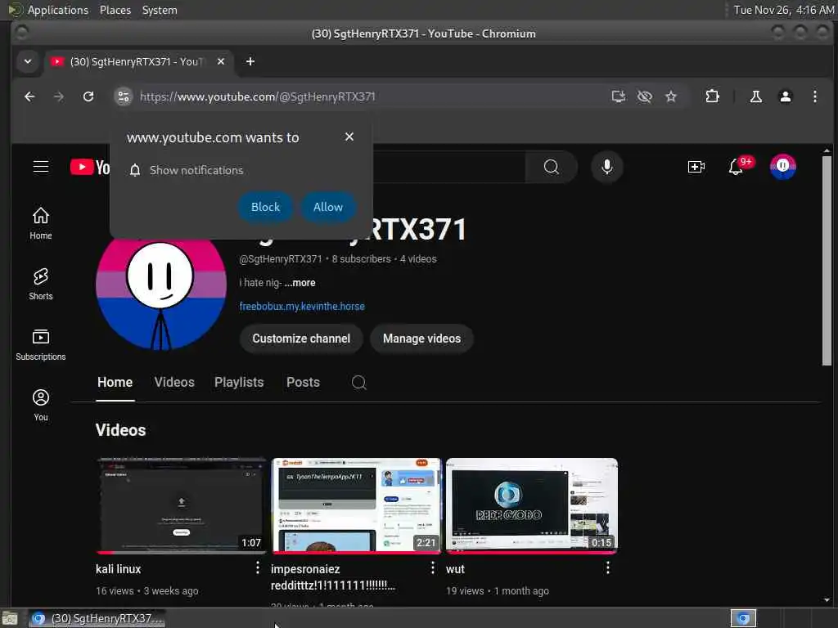Block YouTube notifications
The height and width of the screenshot is (628, 838).
pos(265,207)
